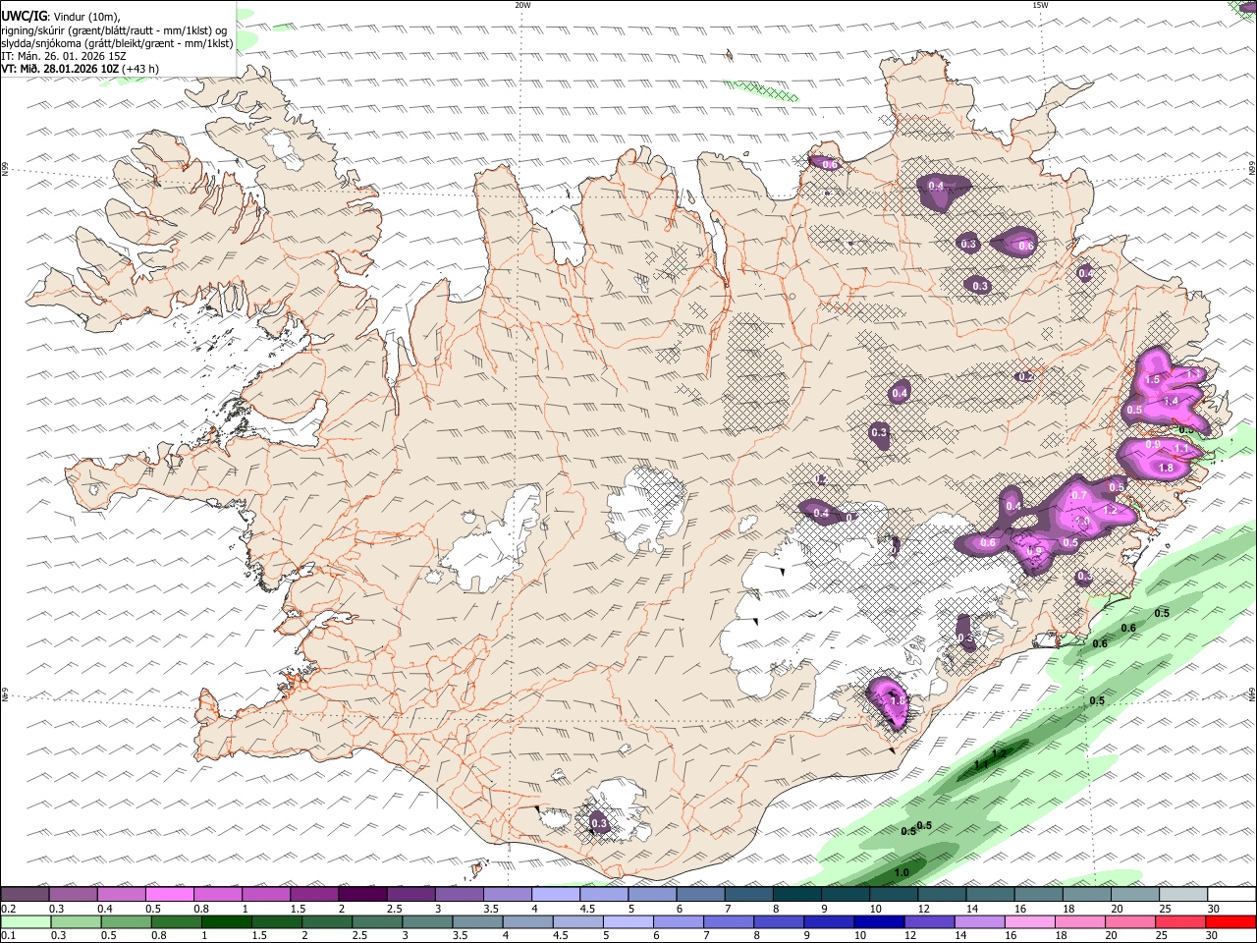1257x943 pixels.
Task: Pick the snow legend swatch for 3–3.5
Action: 459,894
